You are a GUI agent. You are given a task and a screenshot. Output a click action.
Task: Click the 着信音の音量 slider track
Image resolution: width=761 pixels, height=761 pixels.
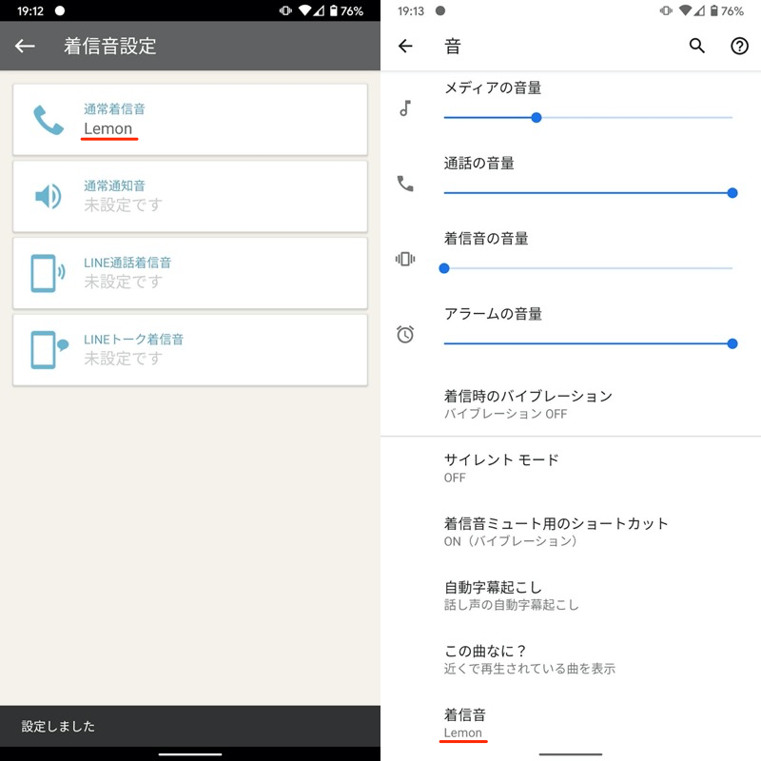588,268
